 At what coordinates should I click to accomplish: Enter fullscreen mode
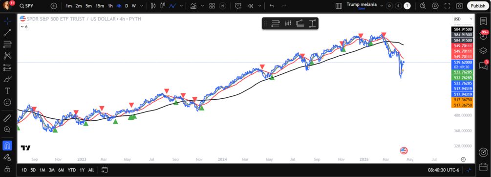pyautogui.click(x=448, y=6)
